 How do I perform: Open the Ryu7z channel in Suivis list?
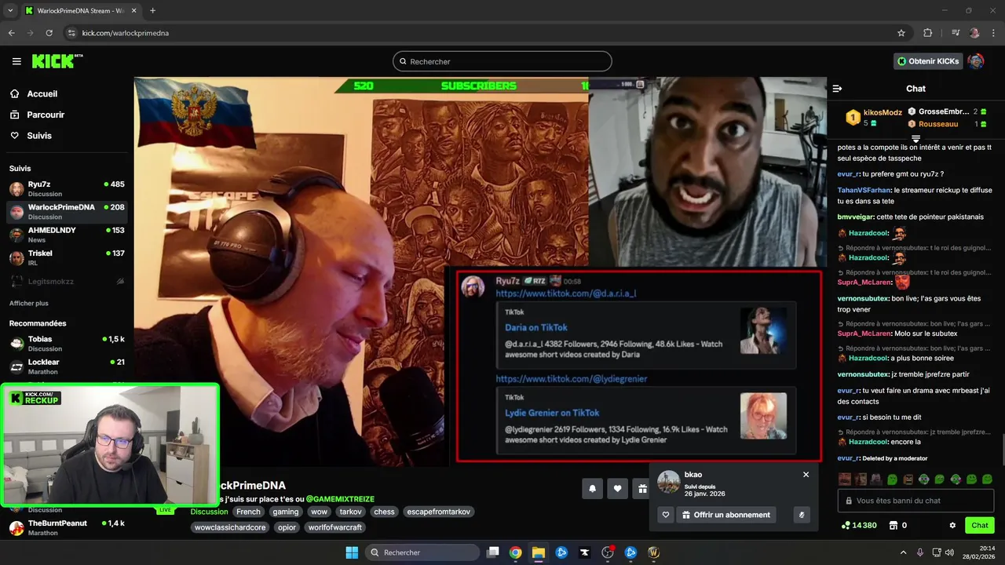[x=67, y=189]
